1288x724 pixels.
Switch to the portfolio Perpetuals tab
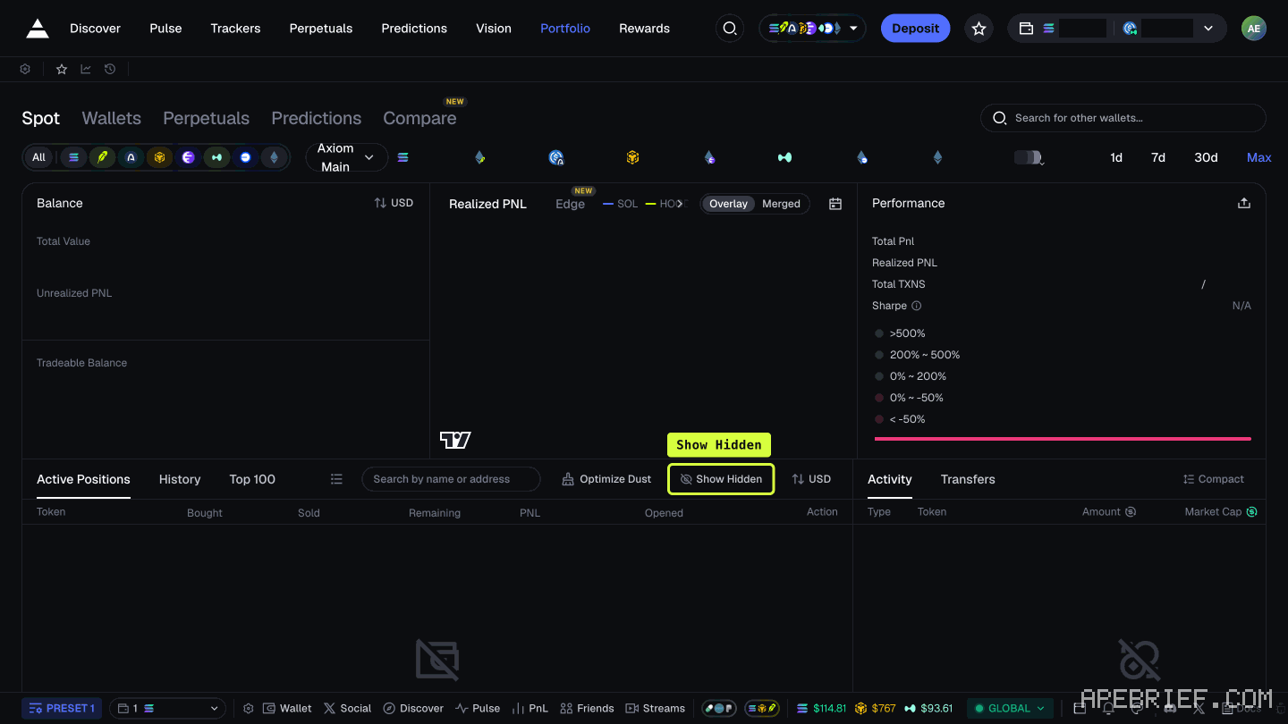(206, 118)
